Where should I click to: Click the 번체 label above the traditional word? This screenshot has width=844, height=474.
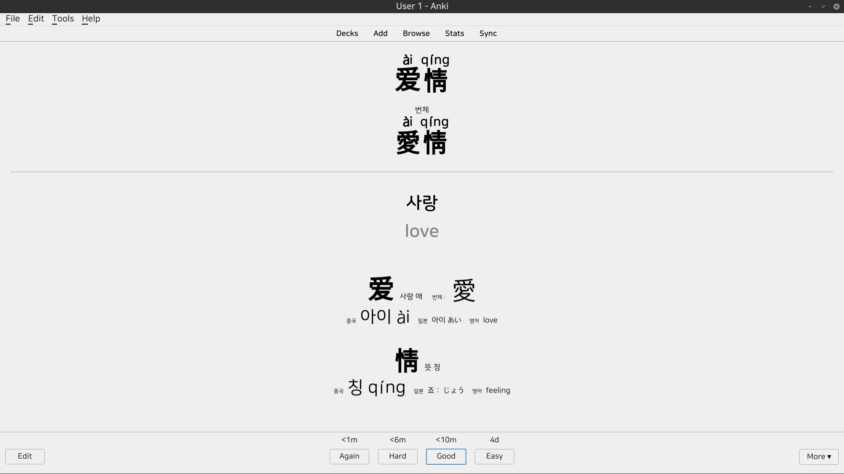(x=422, y=110)
